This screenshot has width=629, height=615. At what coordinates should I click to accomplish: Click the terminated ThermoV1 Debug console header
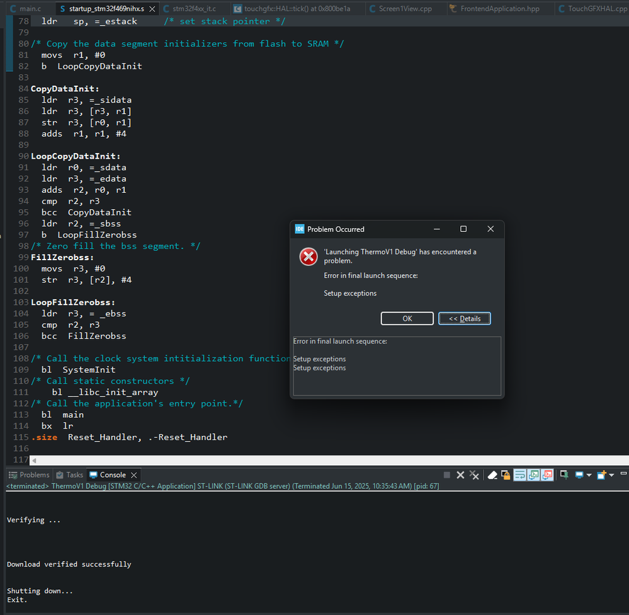223,486
